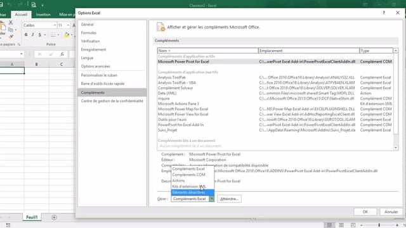This screenshot has height=228, width=406.
Task: Add a new sheet with plus icon
Action: click(54, 217)
